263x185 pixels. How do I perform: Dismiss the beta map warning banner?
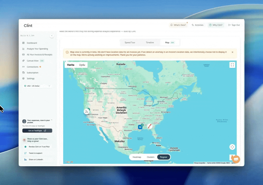click(232, 52)
